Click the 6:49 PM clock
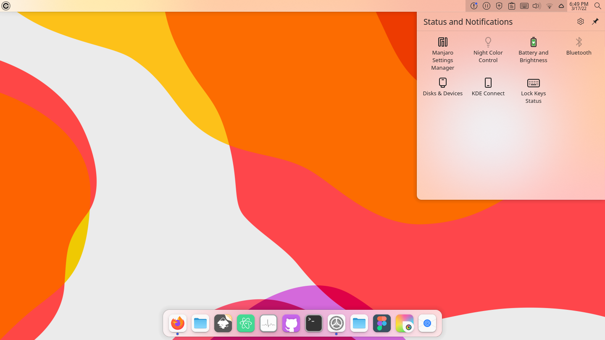This screenshot has width=605, height=340. tap(579, 6)
